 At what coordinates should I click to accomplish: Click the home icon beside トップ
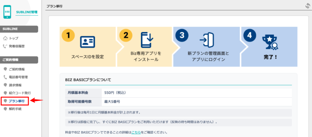pos(5,38)
